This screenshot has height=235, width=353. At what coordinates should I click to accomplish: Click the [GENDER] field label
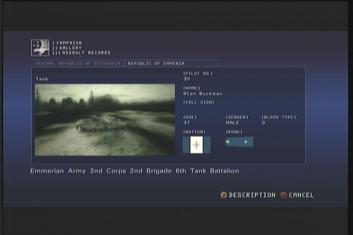point(237,117)
